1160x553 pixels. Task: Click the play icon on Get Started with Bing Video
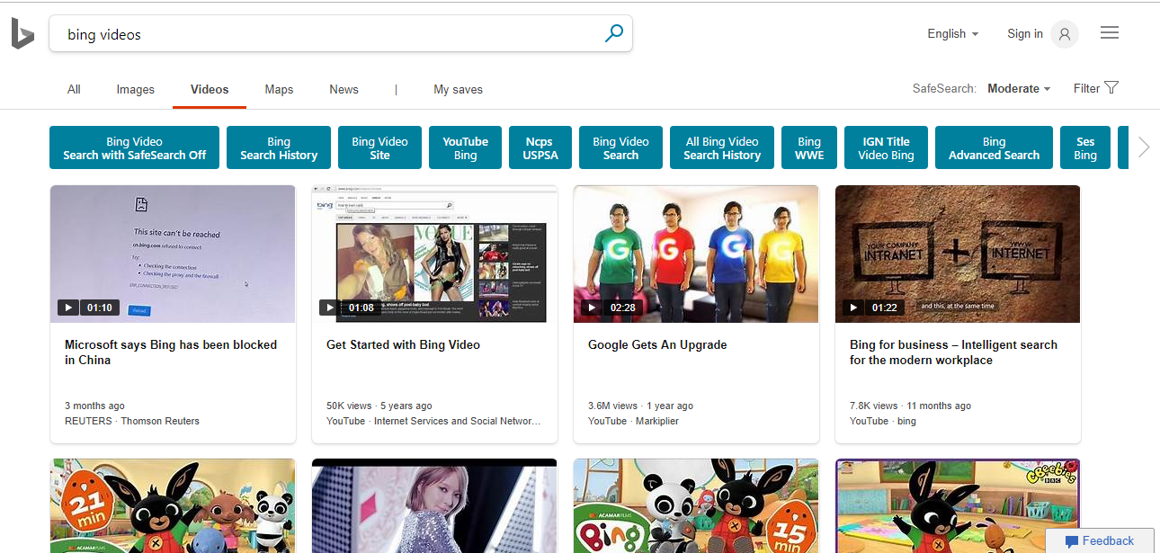tap(329, 307)
